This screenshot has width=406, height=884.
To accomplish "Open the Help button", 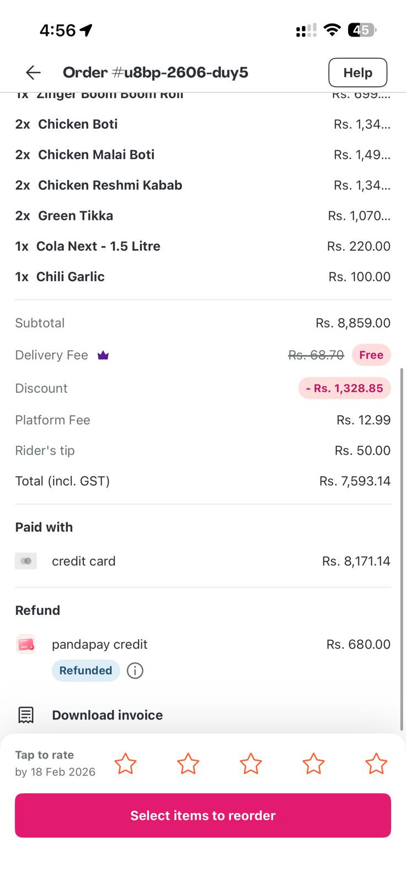I will (357, 72).
